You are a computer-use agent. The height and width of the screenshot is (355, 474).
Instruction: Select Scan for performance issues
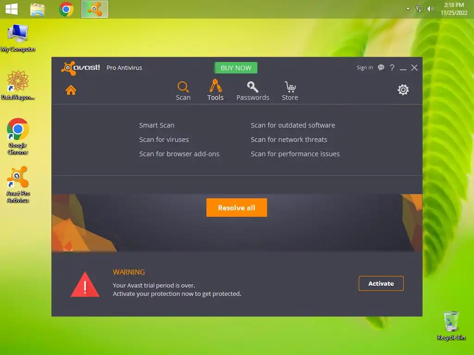tap(295, 153)
